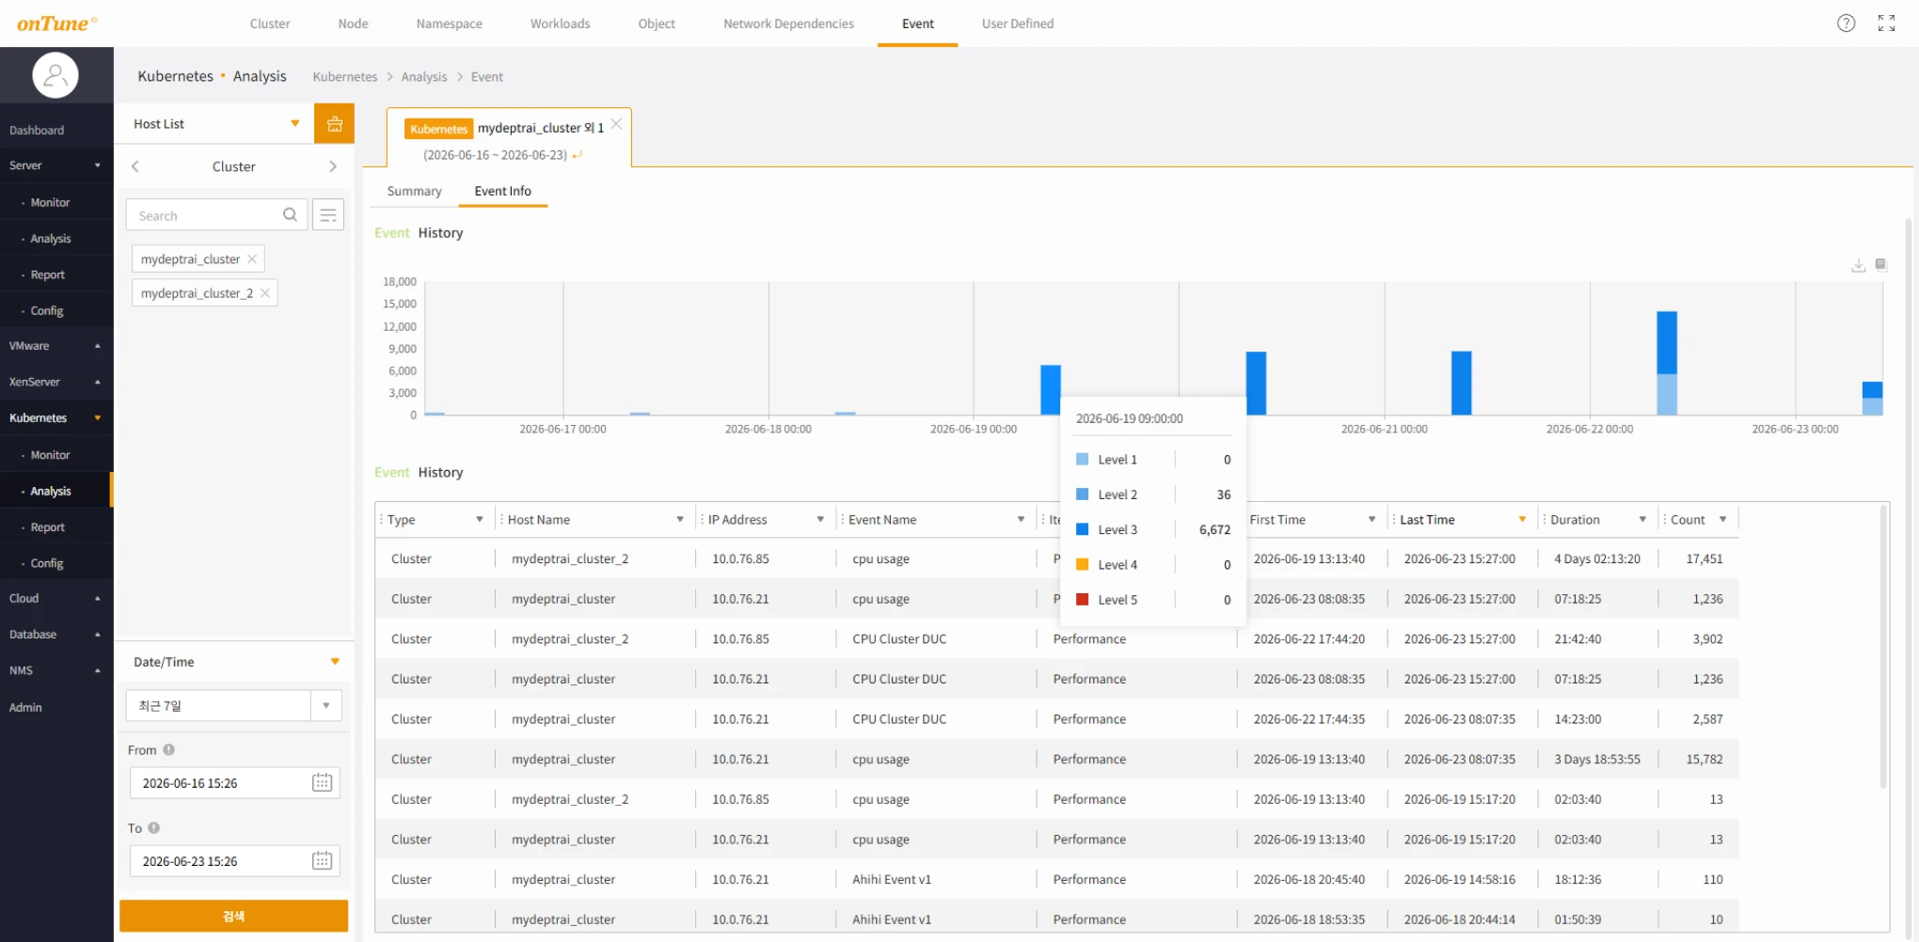This screenshot has width=1919, height=942.
Task: Switch to the Cluster top tab
Action: tap(270, 24)
